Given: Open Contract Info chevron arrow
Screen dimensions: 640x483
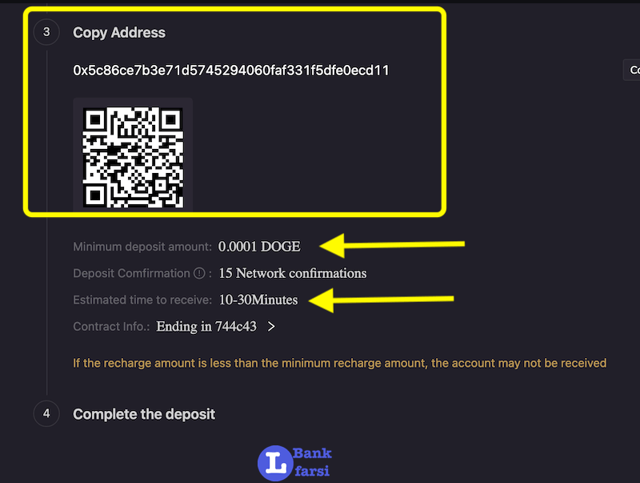Looking at the screenshot, I should click(x=271, y=327).
